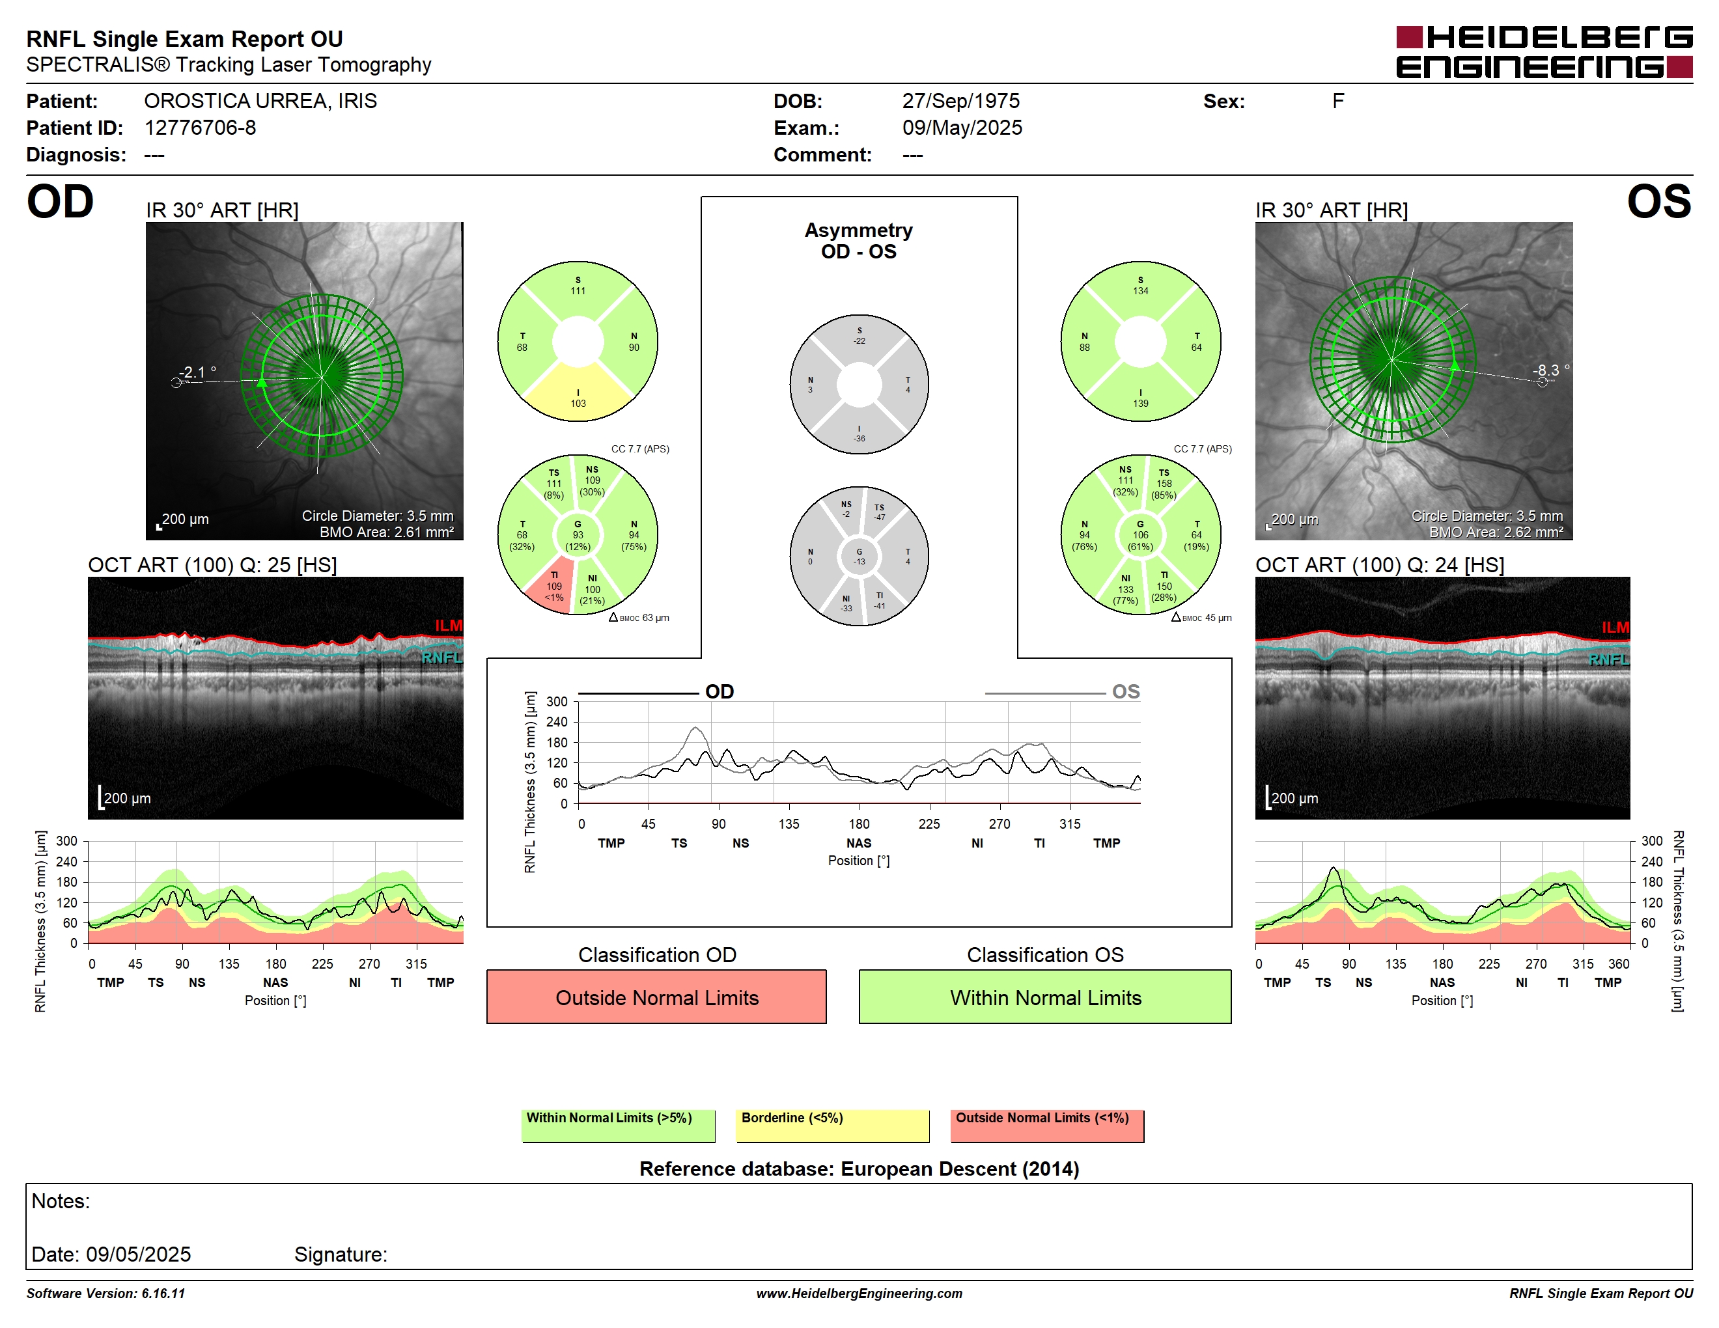Click the exam date 09/May/2025
The width and height of the screenshot is (1719, 1328).
coord(962,128)
